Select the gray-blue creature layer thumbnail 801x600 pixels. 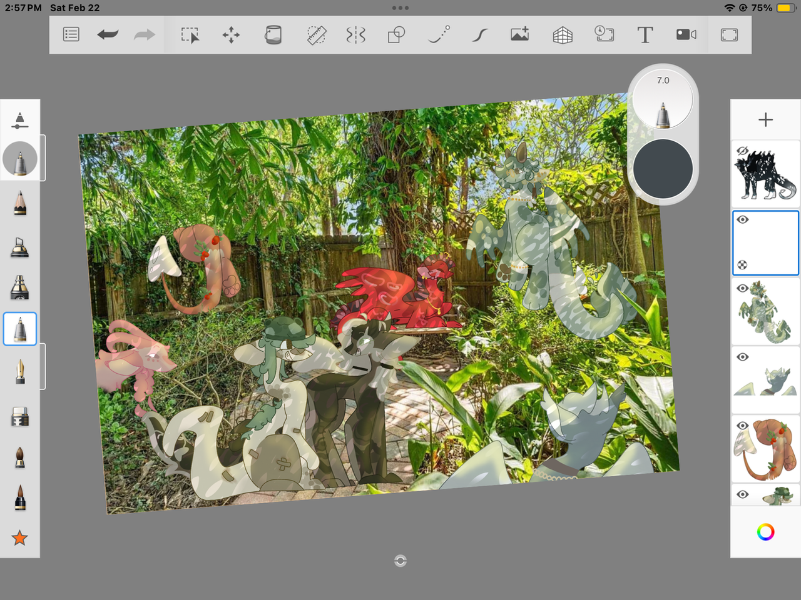pos(766,381)
